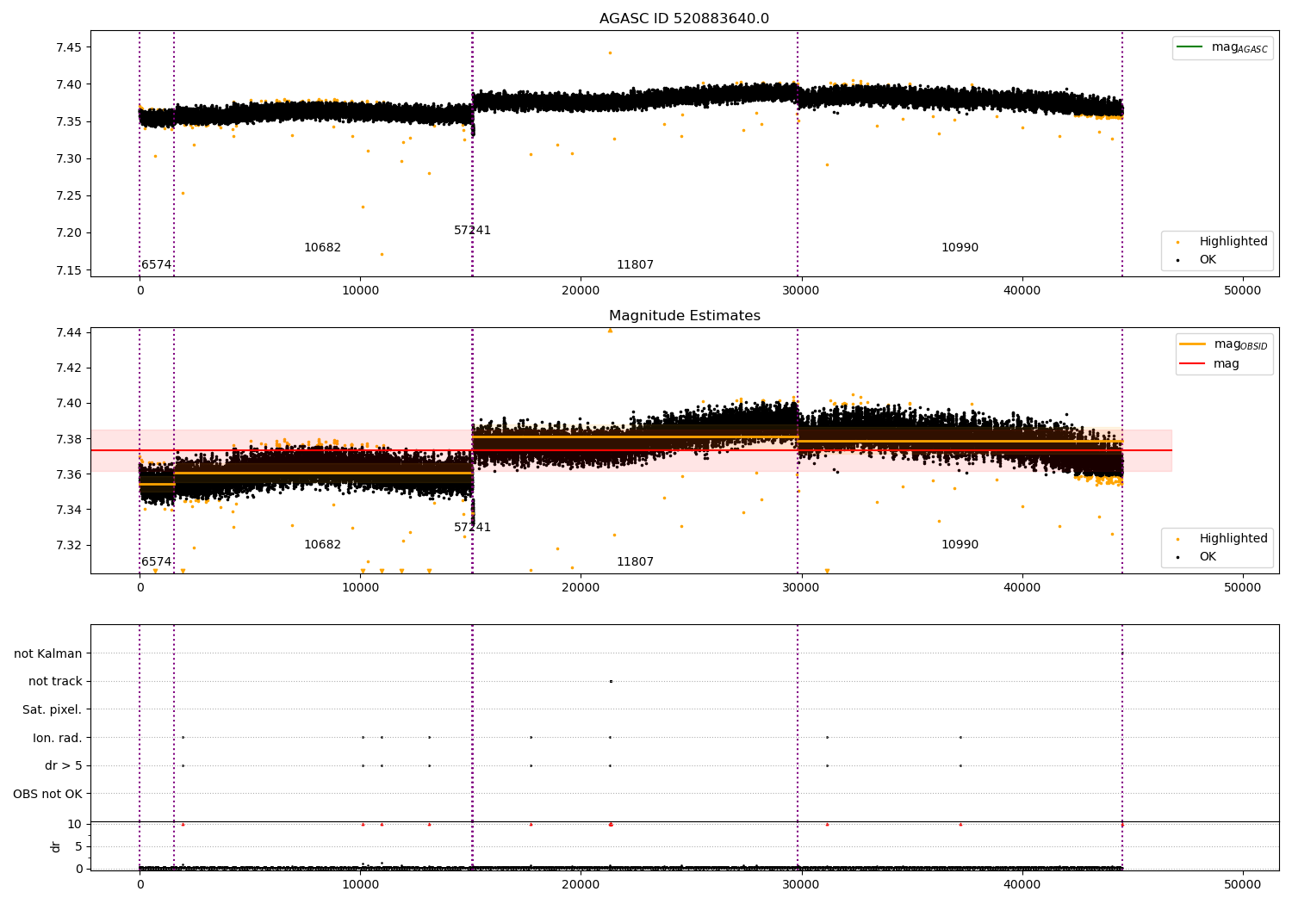Click obsid label 11807 in Magnitude Estimates plot

[x=635, y=562]
